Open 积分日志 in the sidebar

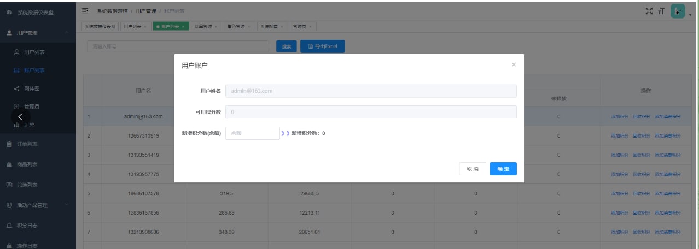point(27,225)
